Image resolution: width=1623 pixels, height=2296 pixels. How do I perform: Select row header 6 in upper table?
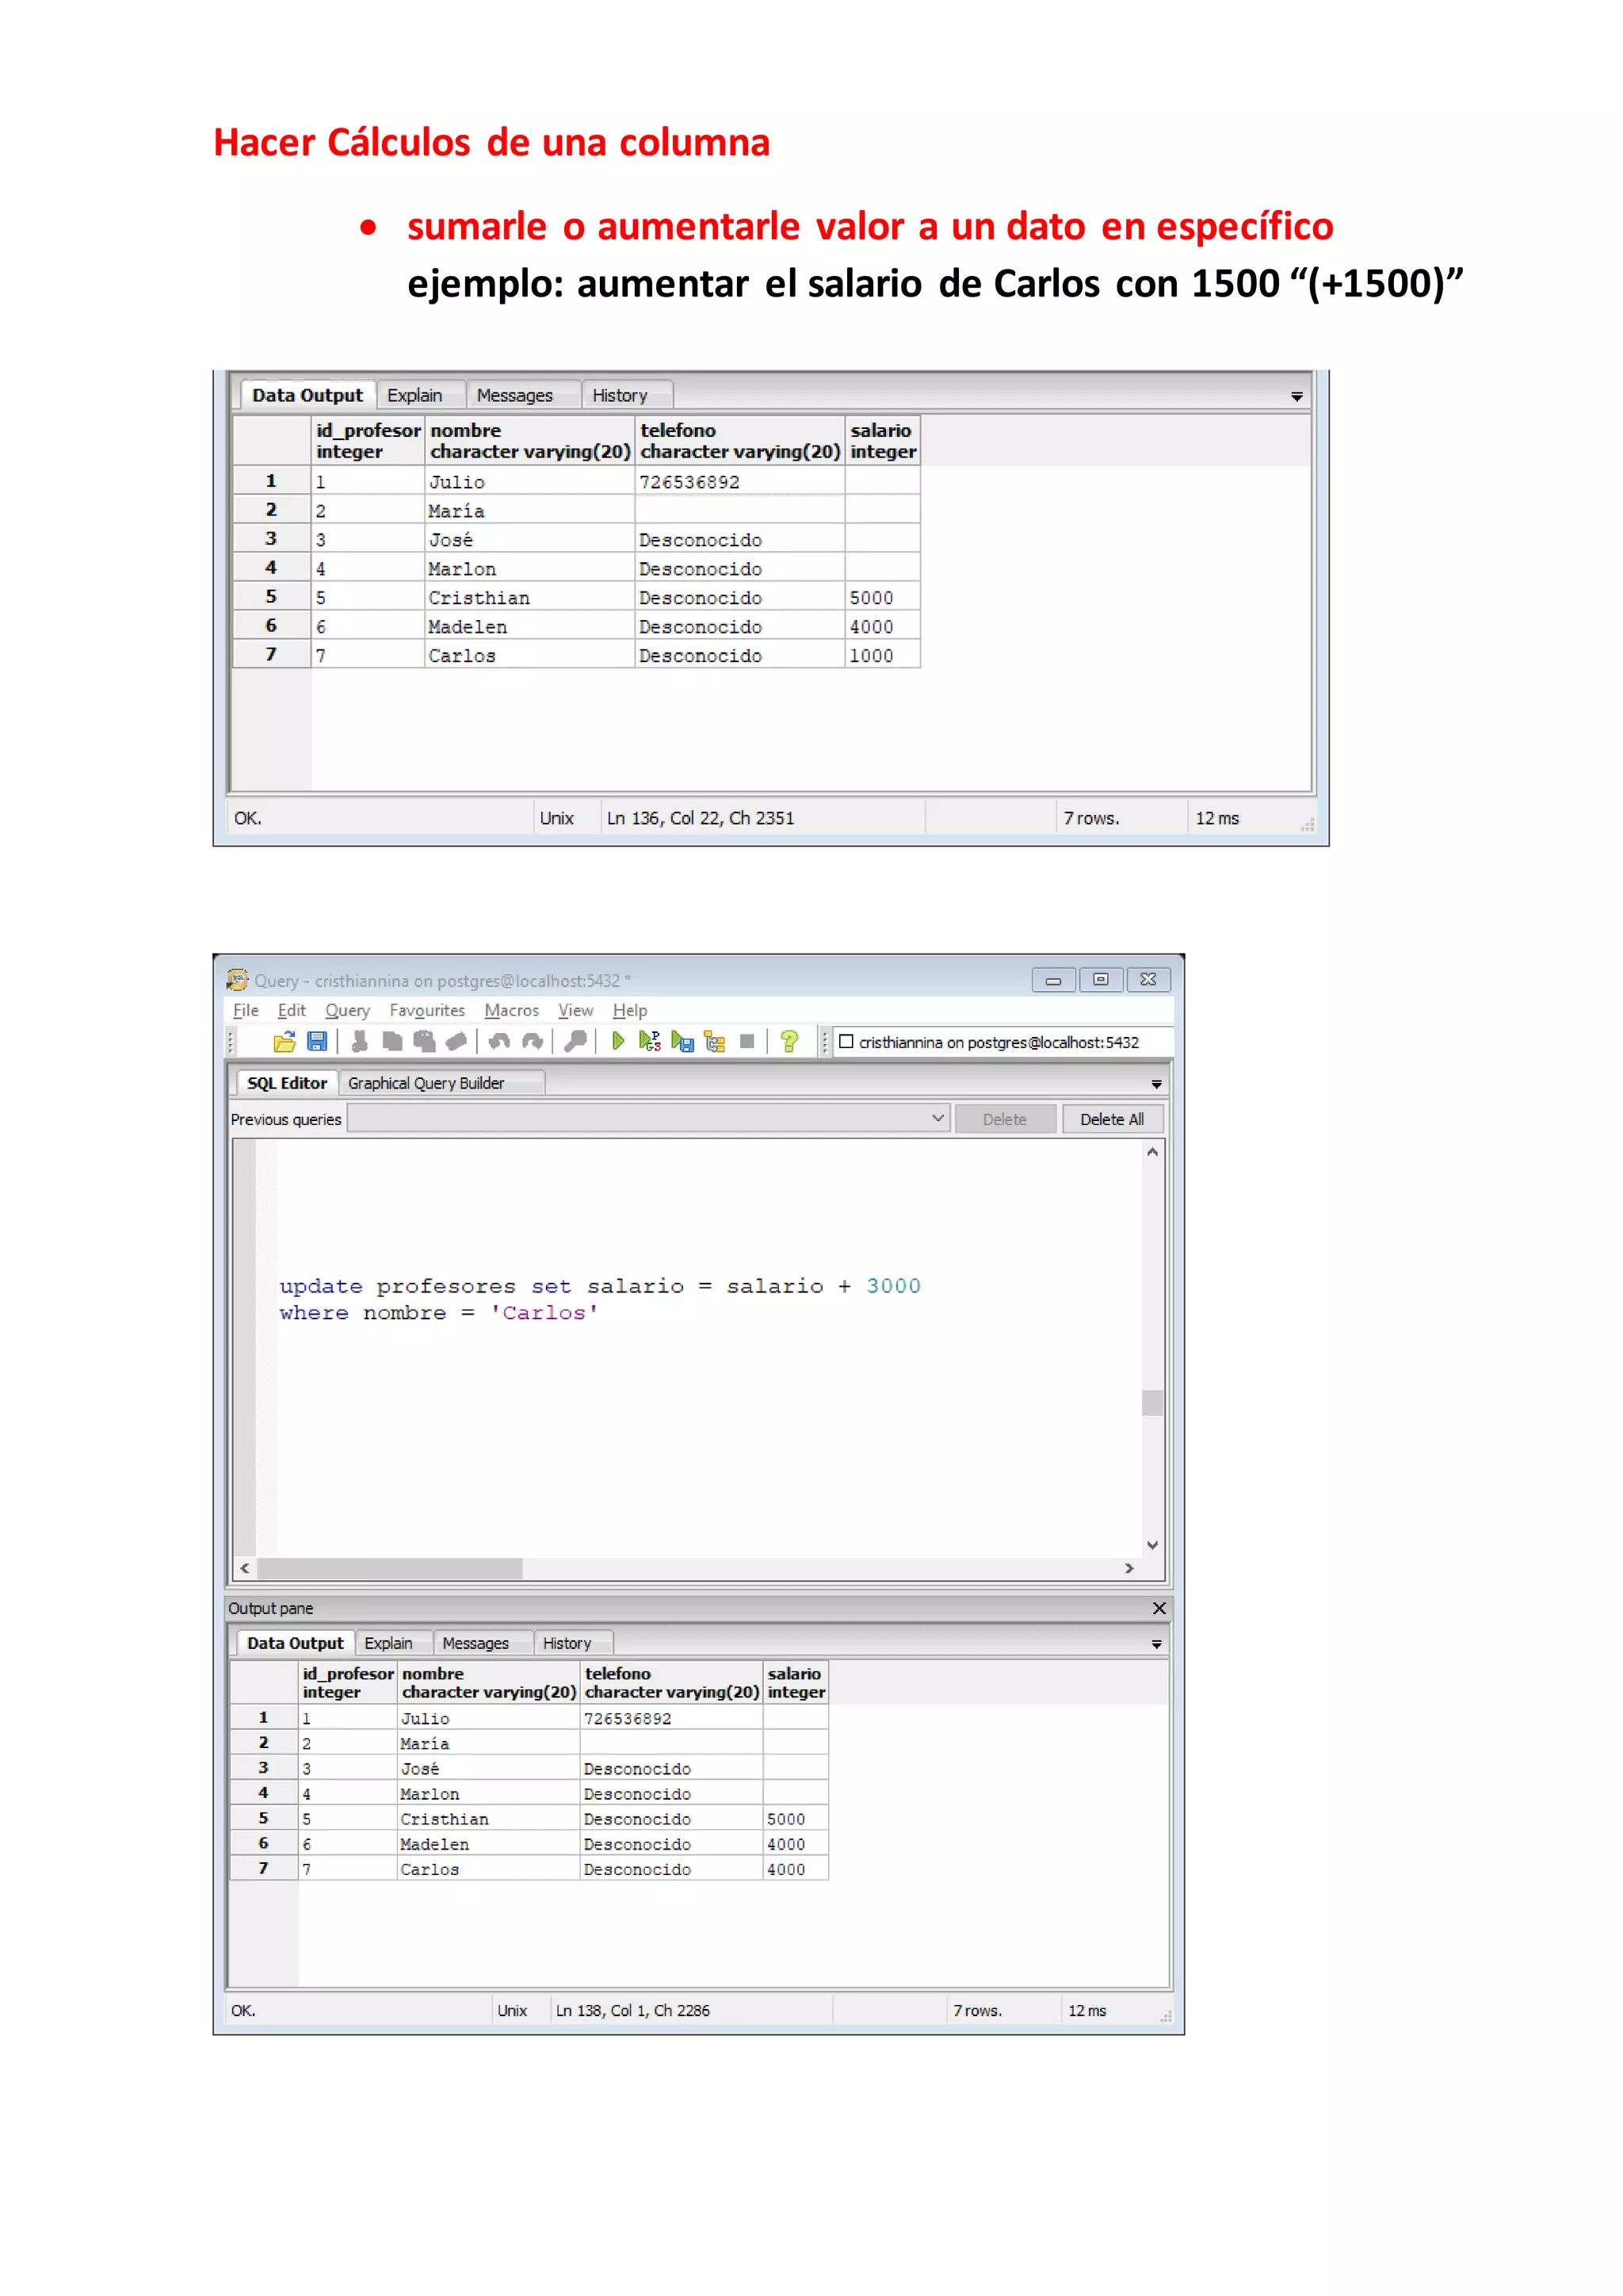(x=271, y=625)
